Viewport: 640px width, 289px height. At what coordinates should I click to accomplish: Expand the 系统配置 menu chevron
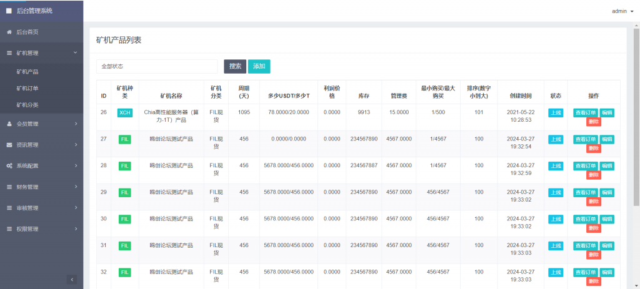76,166
